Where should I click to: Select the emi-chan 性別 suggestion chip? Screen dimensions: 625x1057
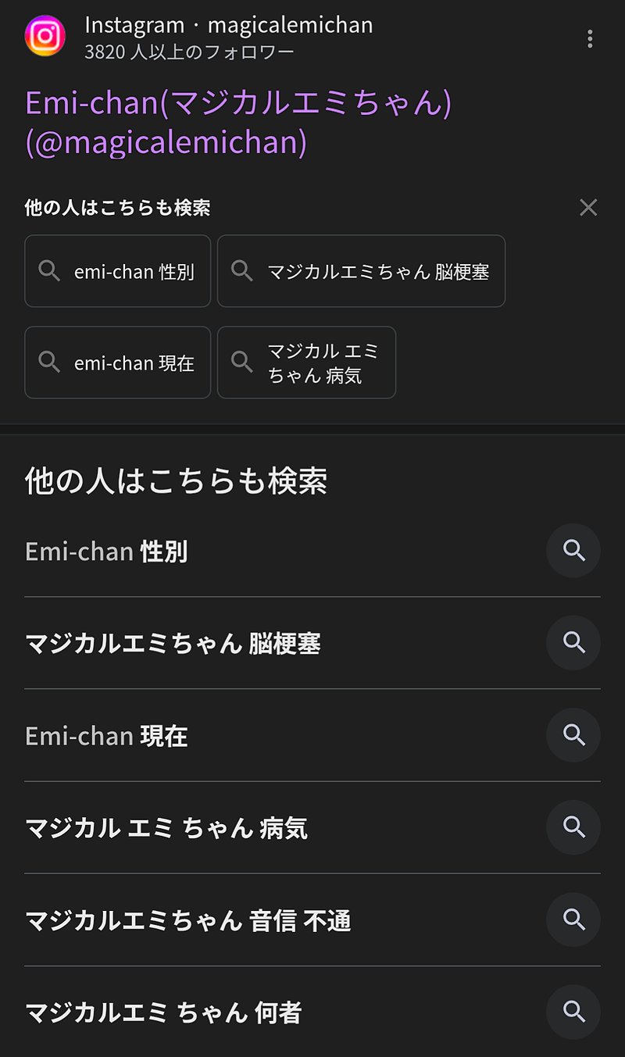tap(118, 271)
